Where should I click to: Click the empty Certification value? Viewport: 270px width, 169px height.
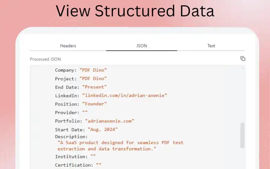click(x=99, y=165)
